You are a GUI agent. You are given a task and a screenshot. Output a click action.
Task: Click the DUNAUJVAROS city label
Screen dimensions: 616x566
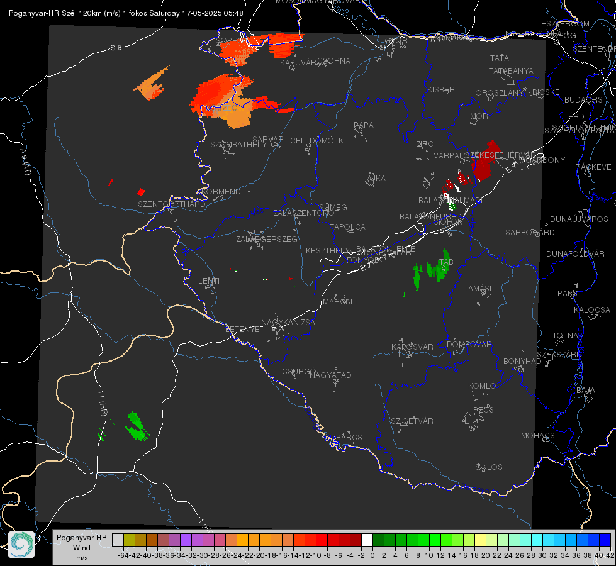(x=579, y=219)
